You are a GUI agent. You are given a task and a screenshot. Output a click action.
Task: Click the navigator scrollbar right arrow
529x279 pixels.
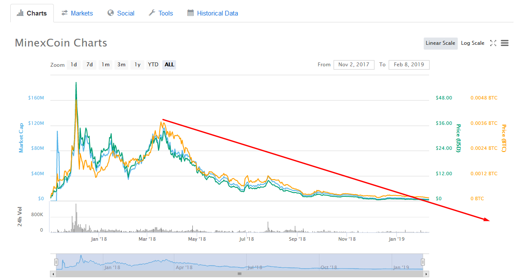coord(426,274)
